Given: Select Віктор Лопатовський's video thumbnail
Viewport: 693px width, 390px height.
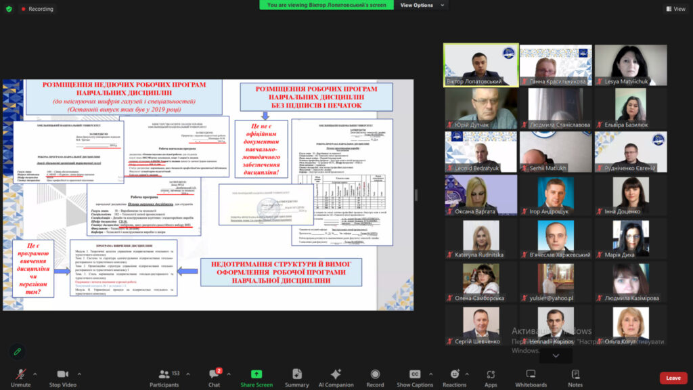Looking at the screenshot, I should pos(480,65).
